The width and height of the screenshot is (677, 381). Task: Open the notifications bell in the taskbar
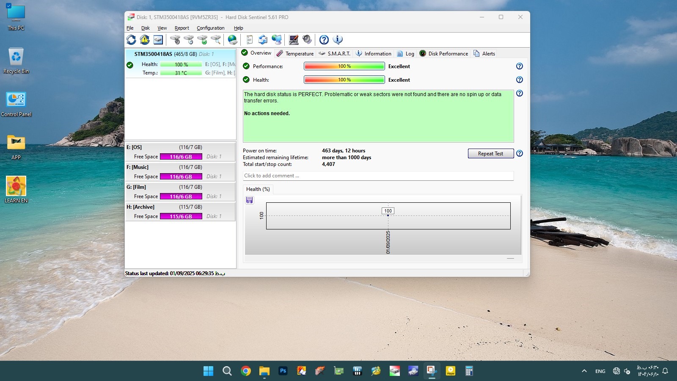pos(665,371)
